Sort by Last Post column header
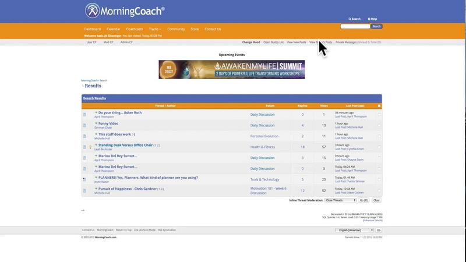The image size is (466, 262). (355, 106)
